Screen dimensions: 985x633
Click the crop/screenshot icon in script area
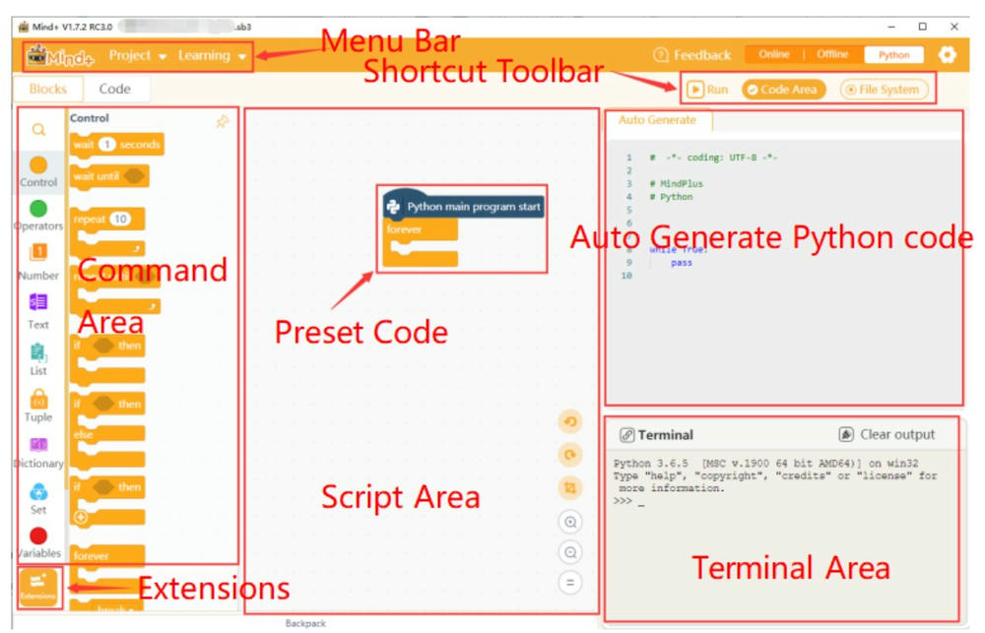(x=570, y=488)
